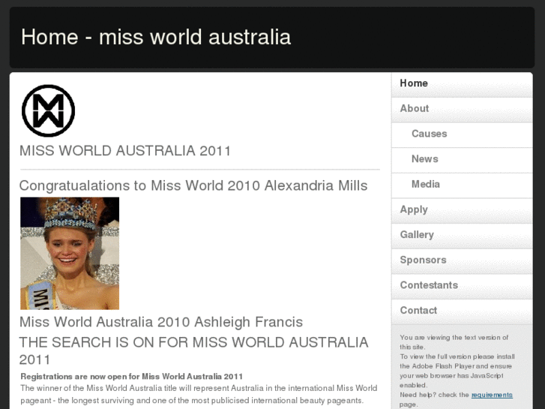
Task: Open the Apply page
Action: (462, 211)
